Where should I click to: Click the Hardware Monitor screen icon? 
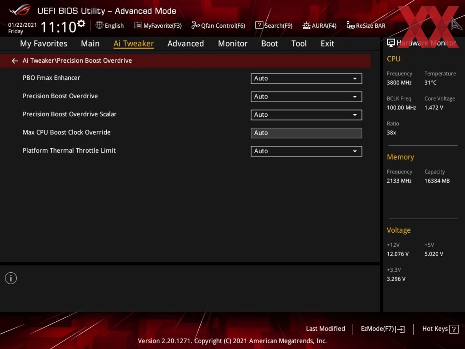pyautogui.click(x=391, y=42)
